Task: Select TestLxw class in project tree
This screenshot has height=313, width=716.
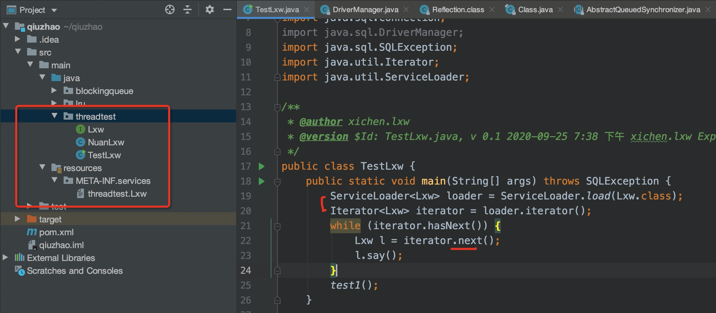Action: click(104, 155)
